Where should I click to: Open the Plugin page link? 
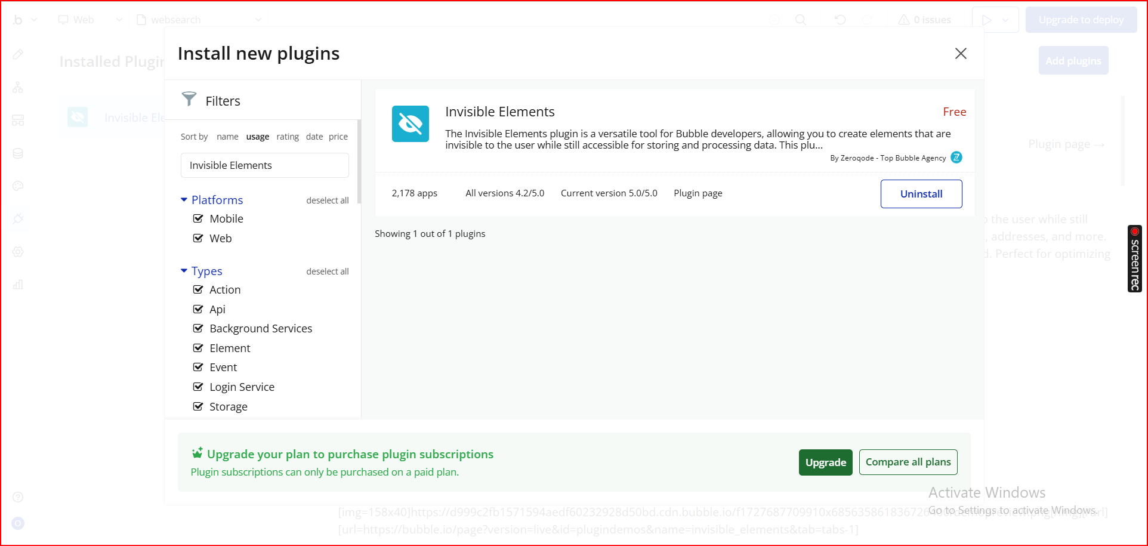point(698,193)
